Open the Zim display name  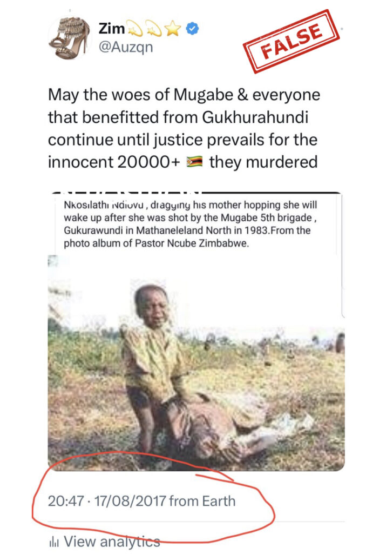111,29
